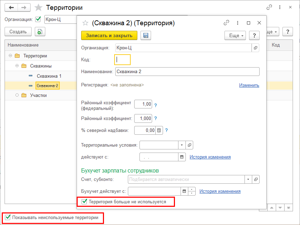300x225 pixels.
Task: Click into the Наименование input field
Action: point(187,71)
